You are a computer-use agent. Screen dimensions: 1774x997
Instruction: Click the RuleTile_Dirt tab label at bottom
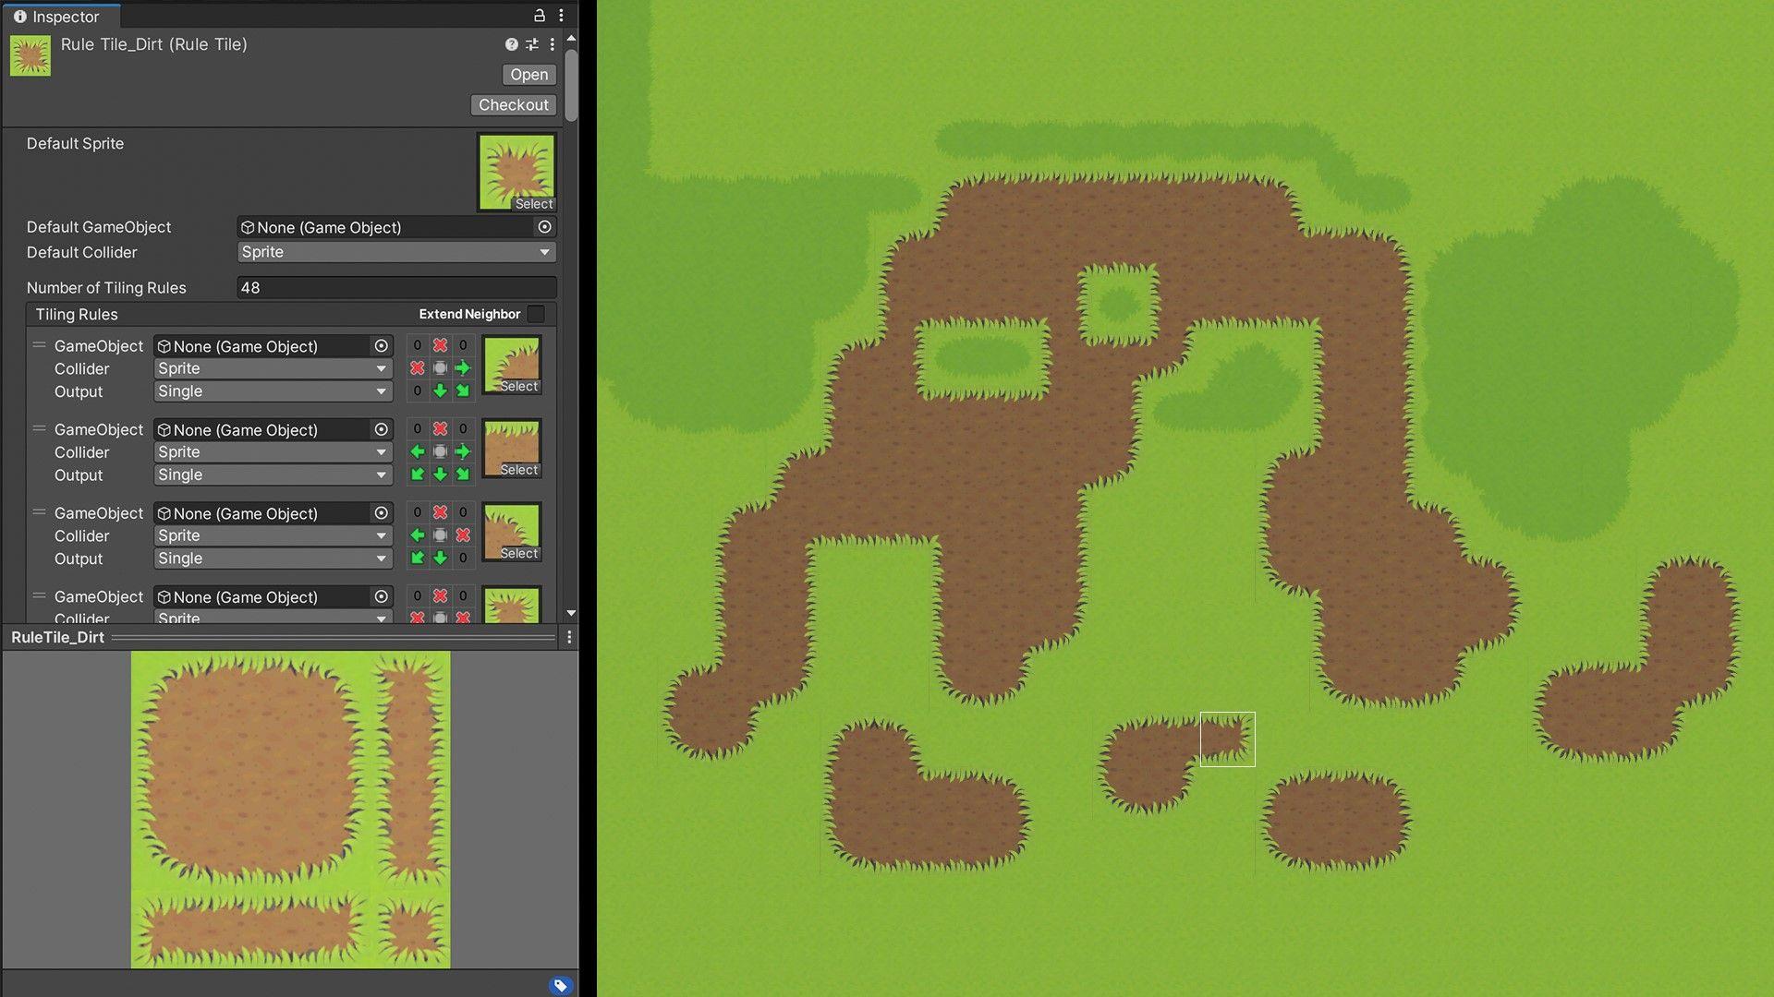coord(56,637)
